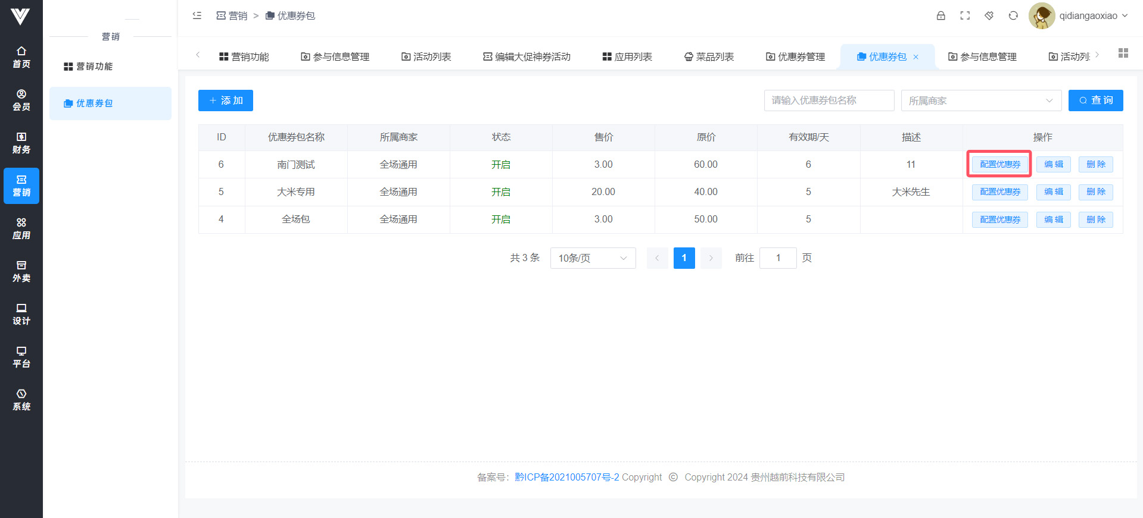Click the refresh icon in header
The height and width of the screenshot is (518, 1143).
[1013, 16]
